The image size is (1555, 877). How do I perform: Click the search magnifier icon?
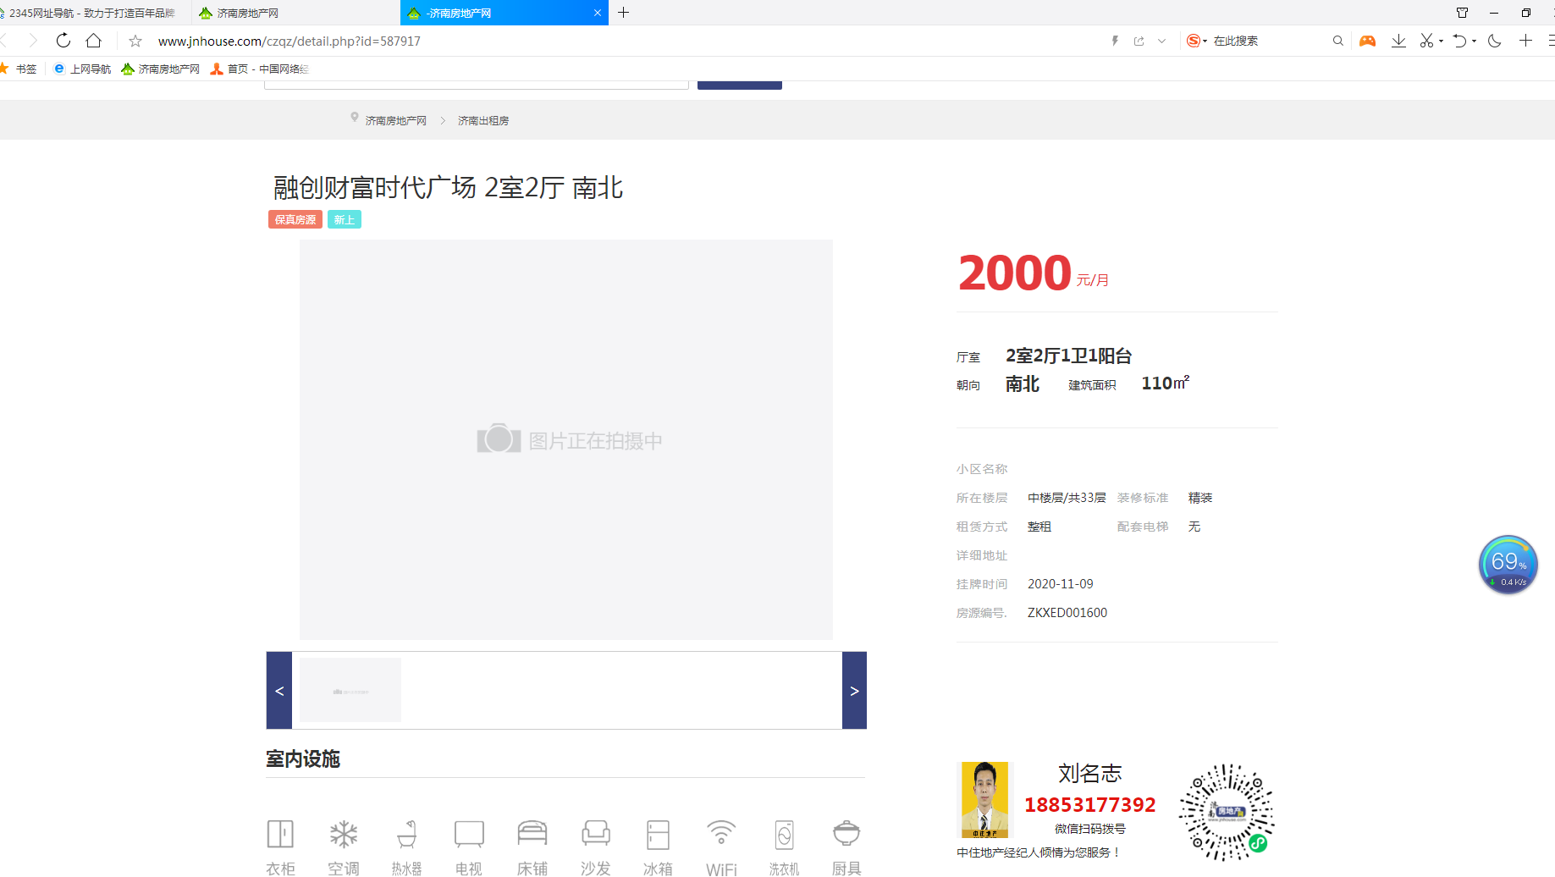pos(1337,41)
